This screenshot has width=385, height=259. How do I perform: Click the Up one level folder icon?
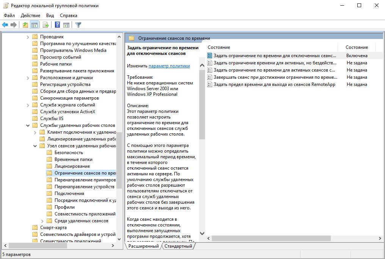point(25,25)
